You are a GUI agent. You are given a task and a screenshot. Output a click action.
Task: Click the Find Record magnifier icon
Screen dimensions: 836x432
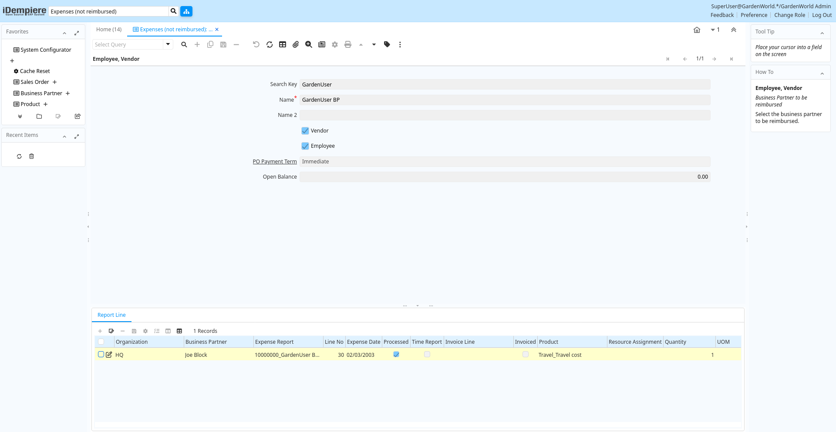(x=184, y=44)
